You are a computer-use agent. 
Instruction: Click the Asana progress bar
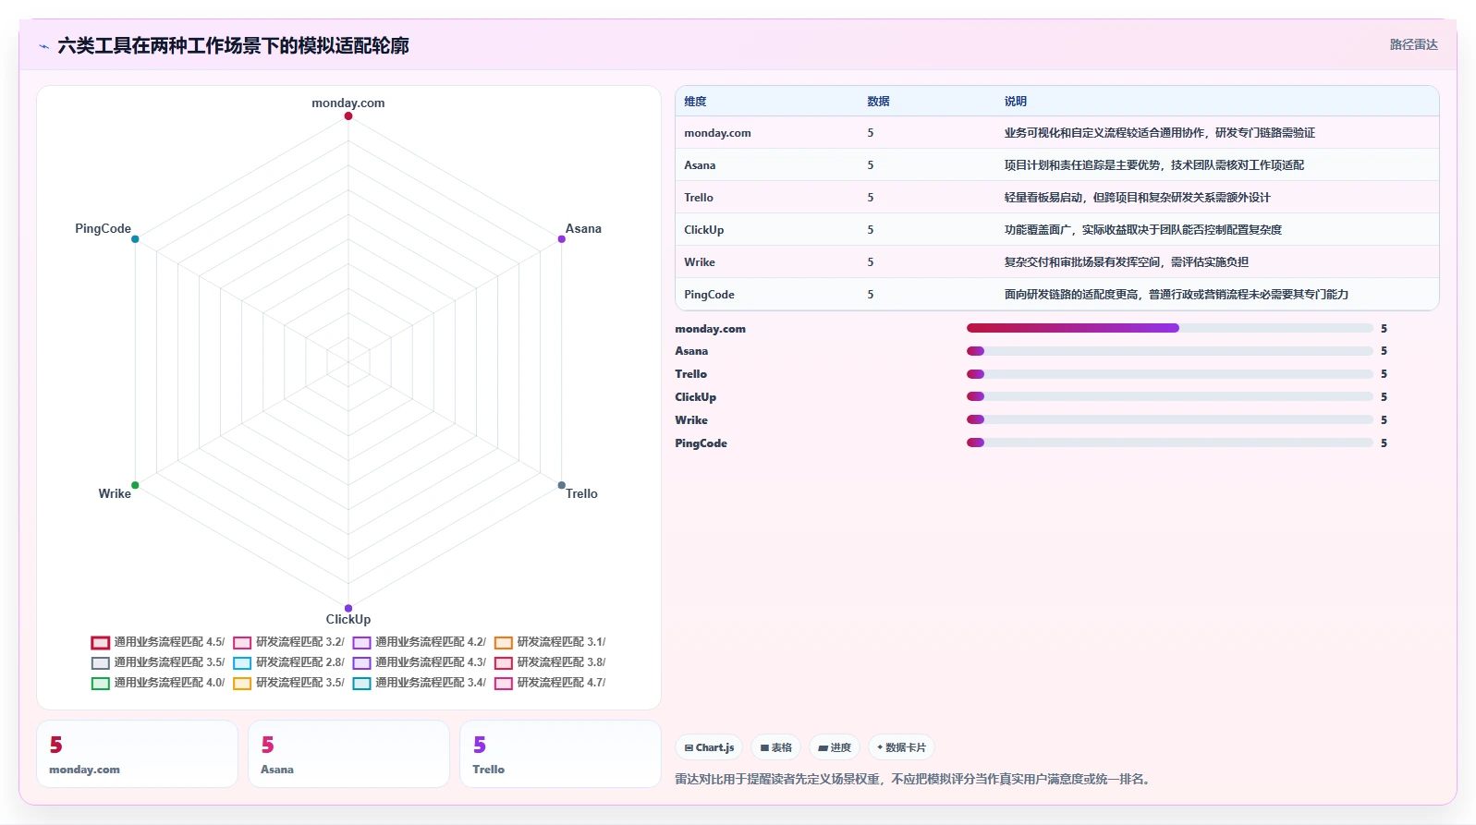tap(1170, 351)
